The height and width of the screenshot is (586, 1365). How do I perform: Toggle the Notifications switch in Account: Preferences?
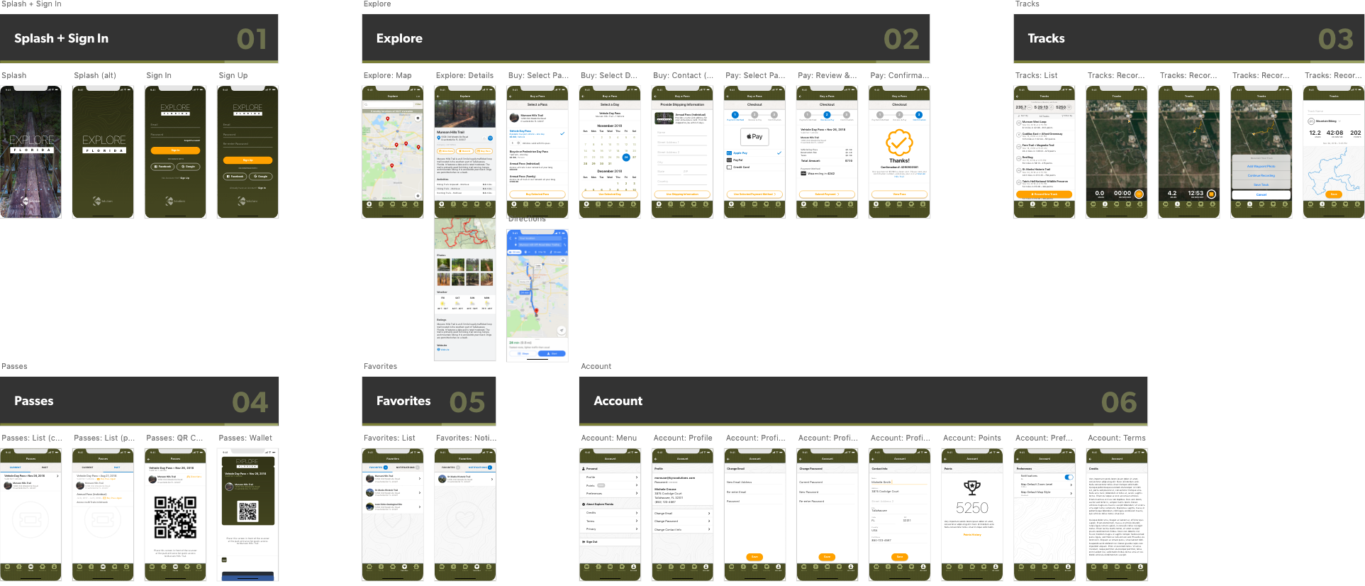point(1068,477)
